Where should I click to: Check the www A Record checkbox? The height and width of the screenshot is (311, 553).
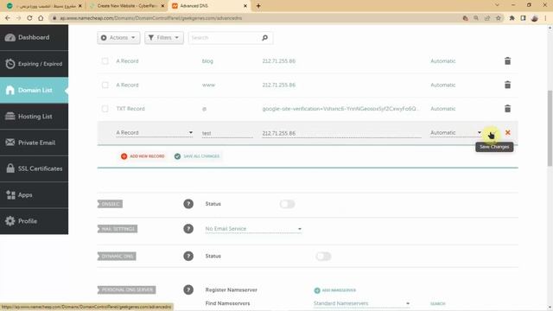pyautogui.click(x=105, y=85)
